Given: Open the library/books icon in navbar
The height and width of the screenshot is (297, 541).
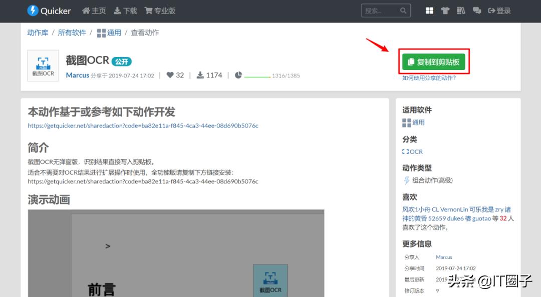Looking at the screenshot, I should [461, 10].
